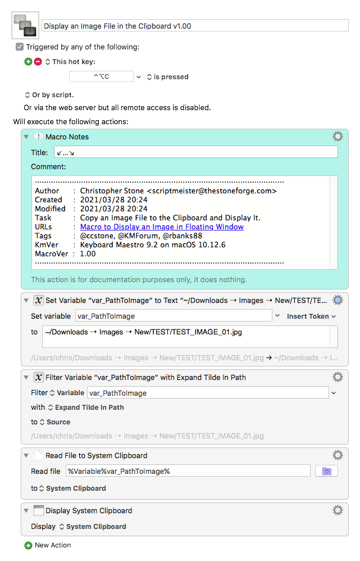Change Read File destination 'System Clipboard'
The width and height of the screenshot is (360, 561).
click(72, 488)
